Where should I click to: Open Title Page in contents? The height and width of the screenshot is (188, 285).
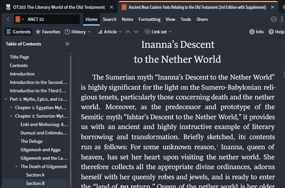(20, 57)
